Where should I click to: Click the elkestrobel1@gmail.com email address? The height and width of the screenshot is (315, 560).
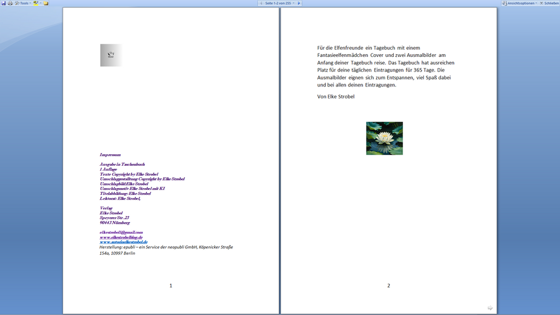click(x=121, y=232)
